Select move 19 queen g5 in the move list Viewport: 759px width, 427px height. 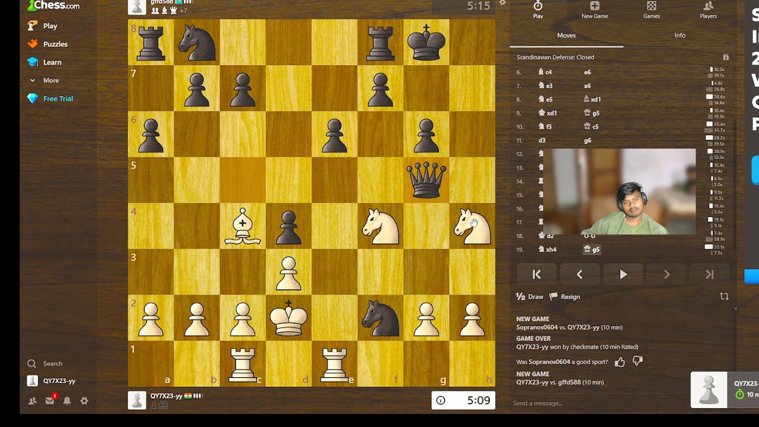tap(592, 250)
